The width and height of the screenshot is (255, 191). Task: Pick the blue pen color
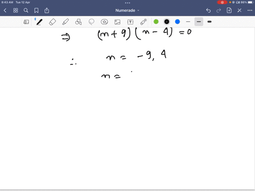pyautogui.click(x=177, y=22)
